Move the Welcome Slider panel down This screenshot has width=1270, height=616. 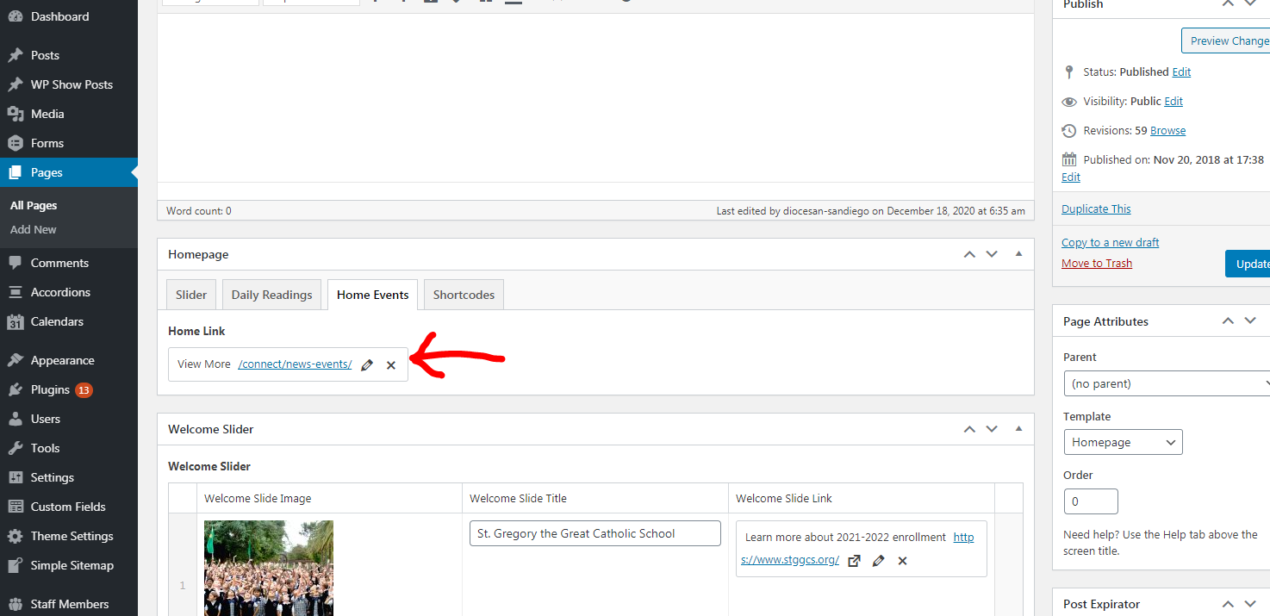pos(992,429)
